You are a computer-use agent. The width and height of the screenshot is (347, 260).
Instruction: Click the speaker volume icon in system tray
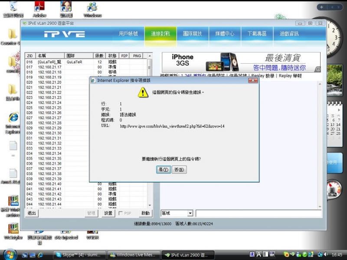(x=325, y=255)
